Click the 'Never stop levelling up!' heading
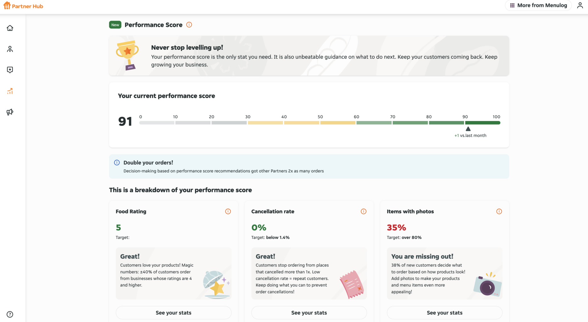 (187, 47)
